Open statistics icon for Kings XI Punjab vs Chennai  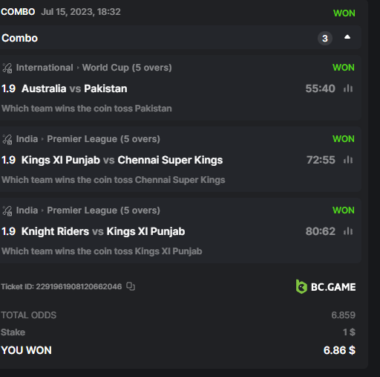348,160
